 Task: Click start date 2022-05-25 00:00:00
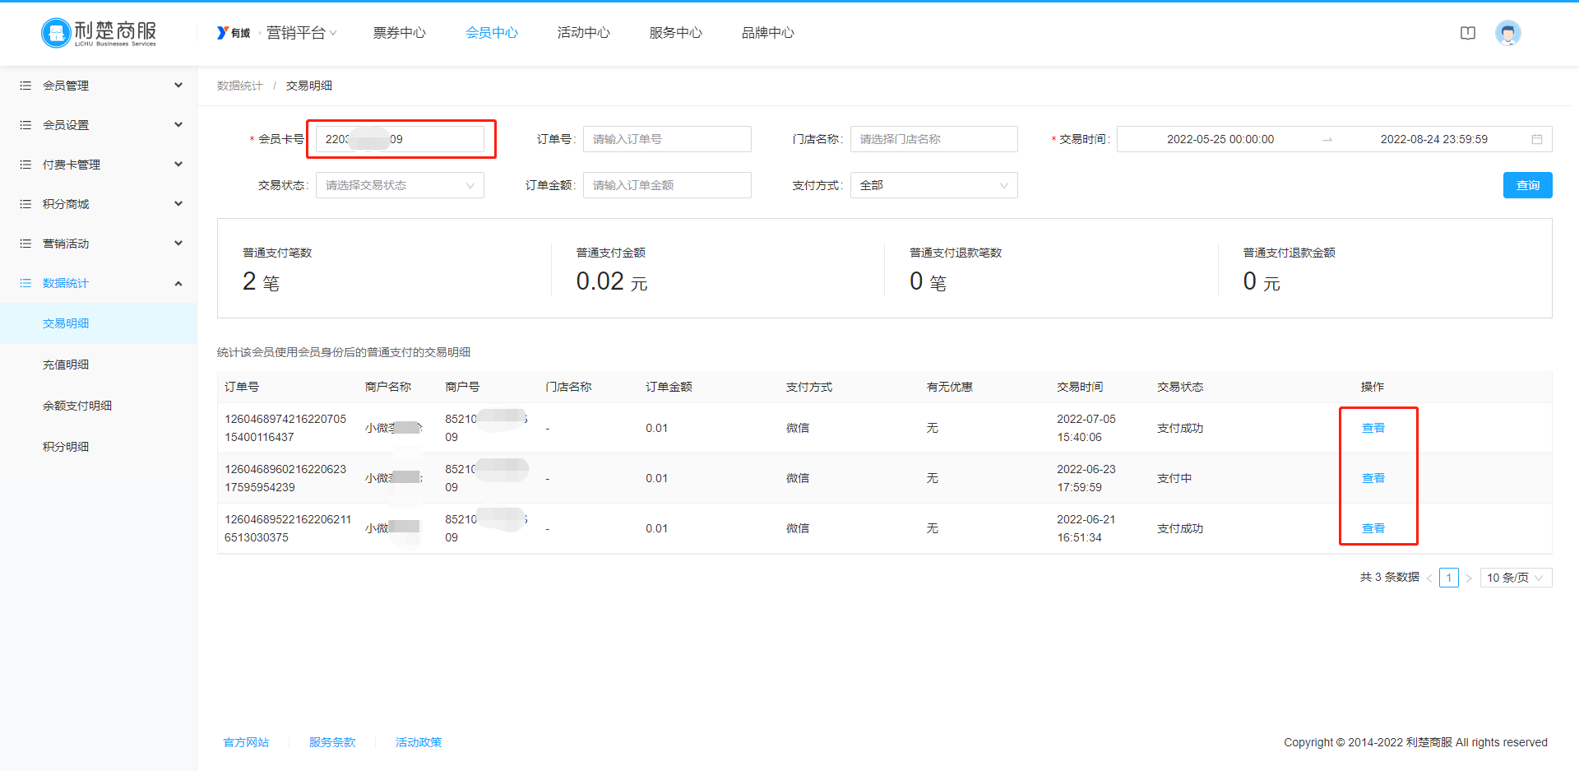tap(1220, 139)
